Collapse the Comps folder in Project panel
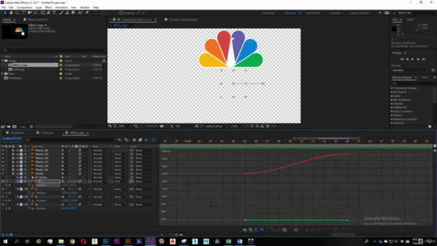Image resolution: width=437 pixels, height=246 pixels. click(x=3, y=61)
